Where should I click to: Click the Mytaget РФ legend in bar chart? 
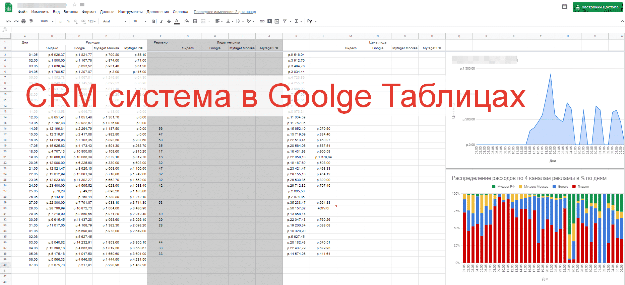click(x=503, y=187)
